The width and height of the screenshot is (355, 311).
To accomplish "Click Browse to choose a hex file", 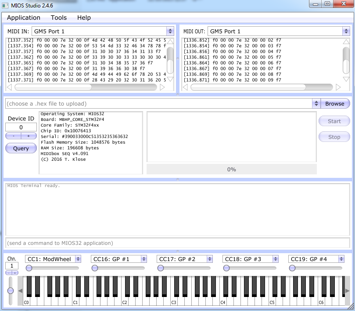I will (335, 103).
